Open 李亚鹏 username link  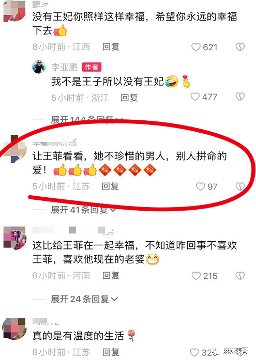[x=64, y=67]
